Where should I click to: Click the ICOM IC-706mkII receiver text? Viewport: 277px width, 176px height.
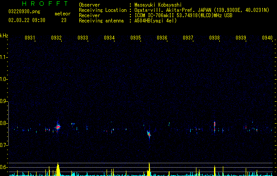[183, 15]
